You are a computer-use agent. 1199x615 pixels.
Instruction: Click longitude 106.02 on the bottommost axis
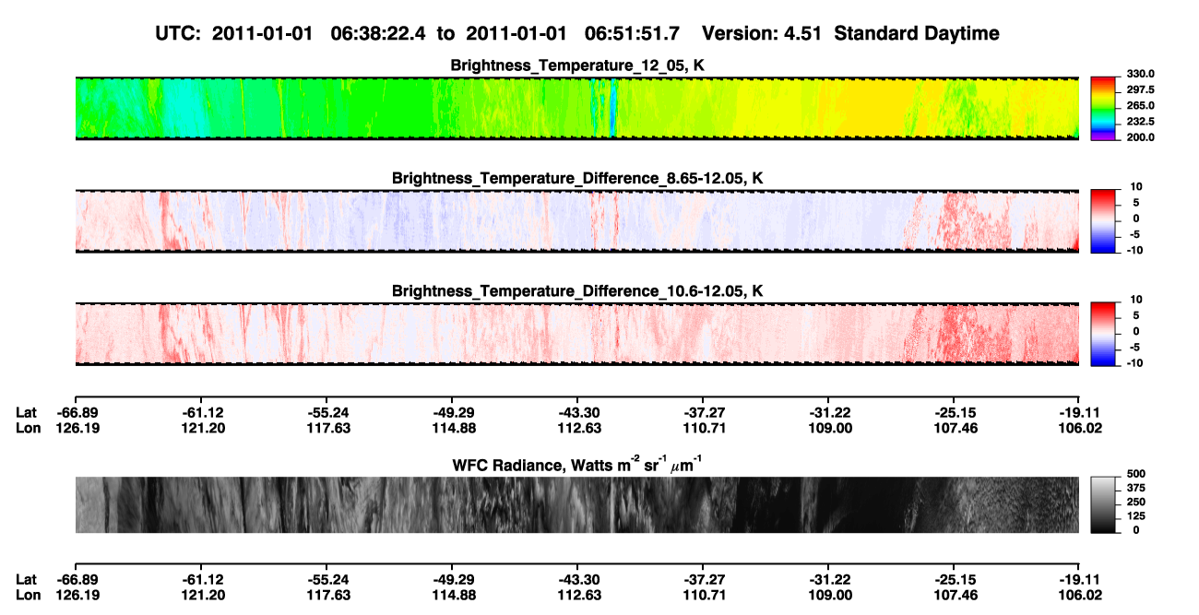tap(1082, 595)
